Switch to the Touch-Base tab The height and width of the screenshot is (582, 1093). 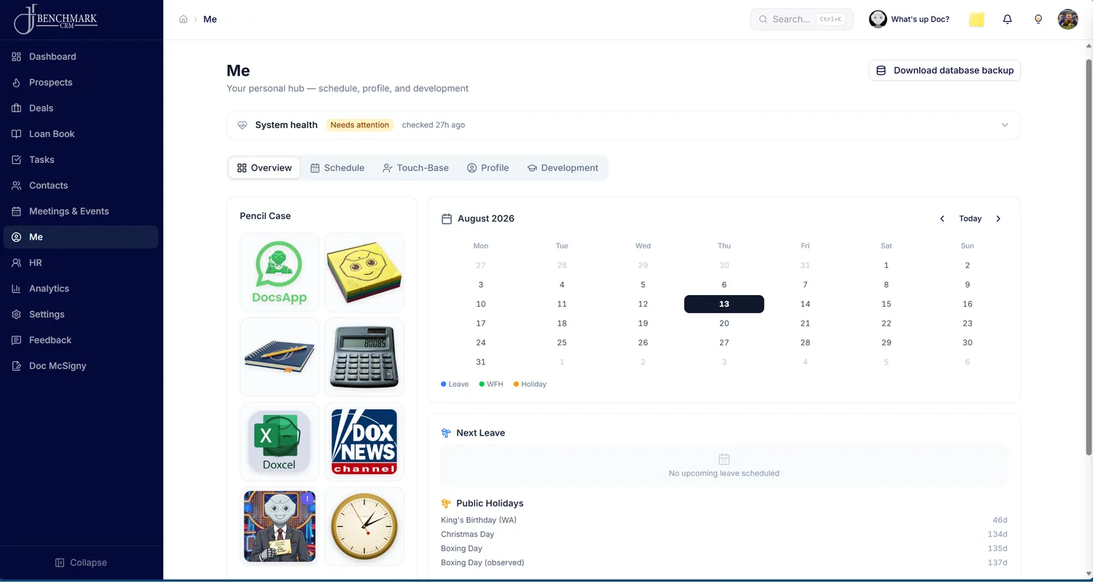pos(415,168)
